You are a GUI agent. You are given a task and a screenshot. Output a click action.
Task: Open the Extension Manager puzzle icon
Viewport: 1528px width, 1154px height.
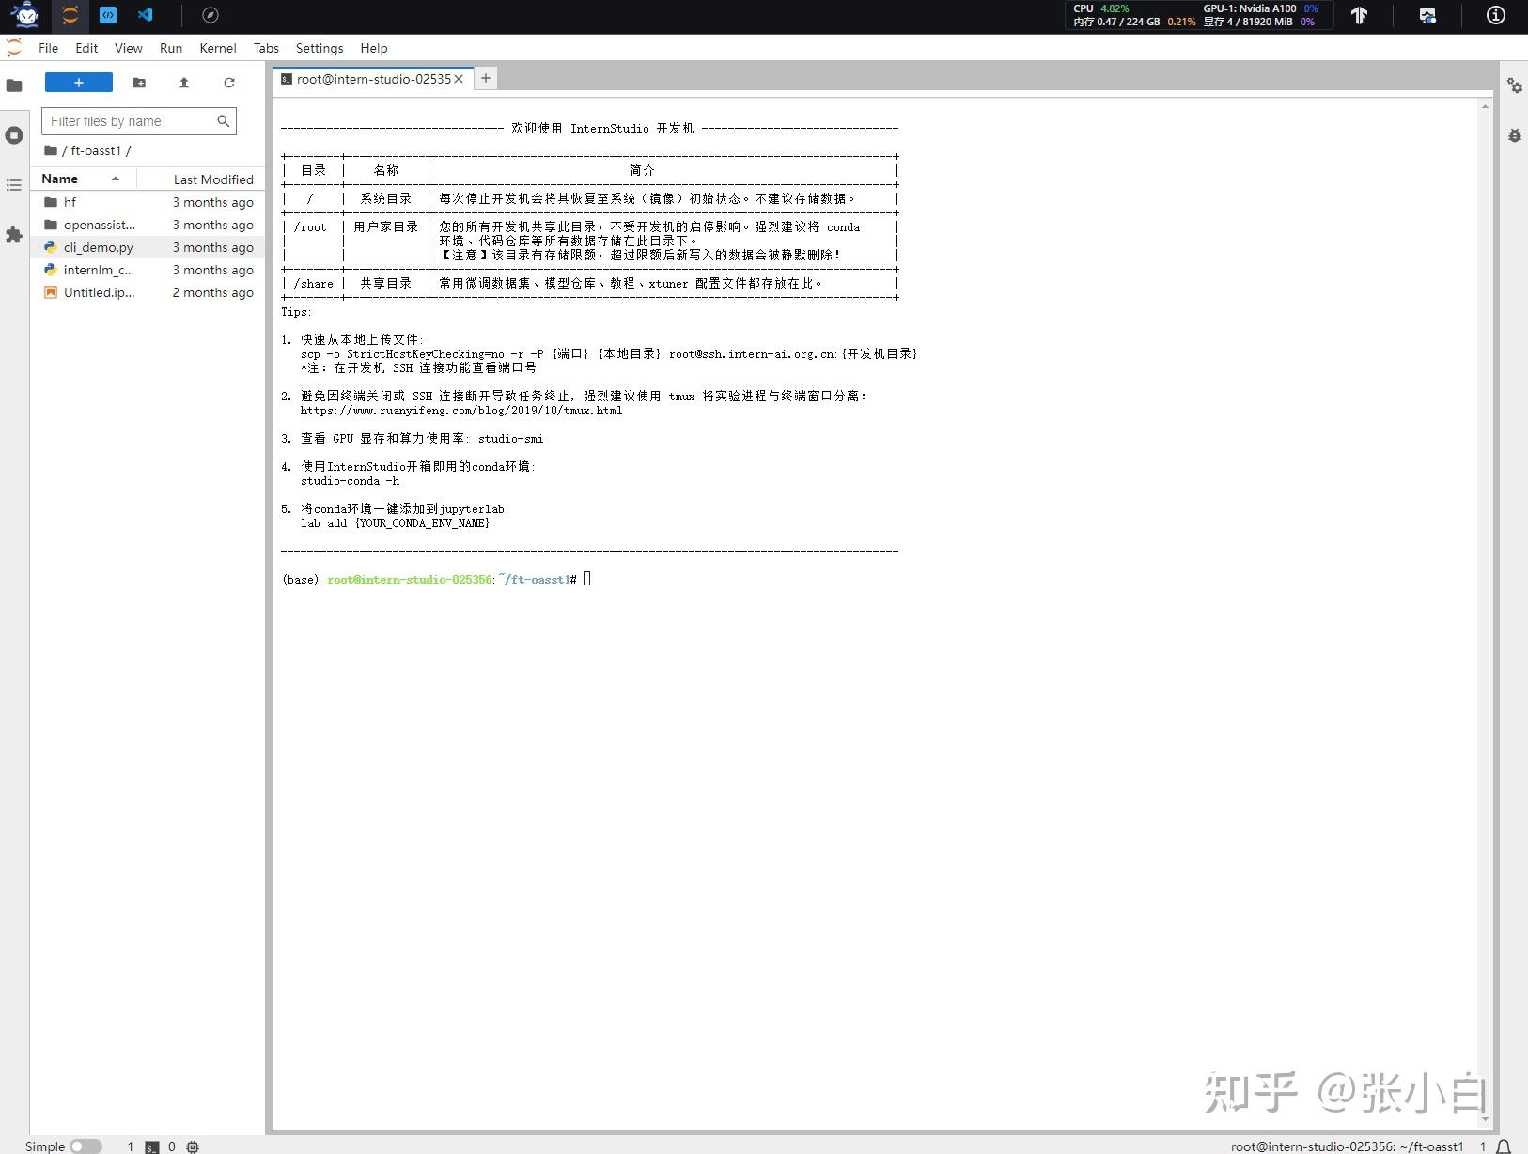pos(14,235)
